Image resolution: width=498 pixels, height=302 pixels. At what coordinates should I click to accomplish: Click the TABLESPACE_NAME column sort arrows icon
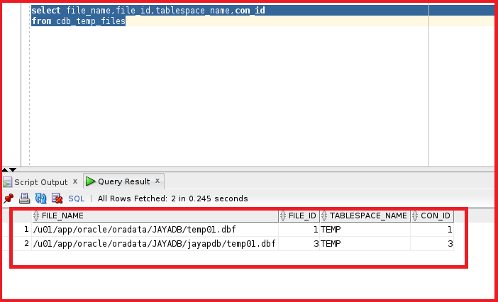pos(324,216)
